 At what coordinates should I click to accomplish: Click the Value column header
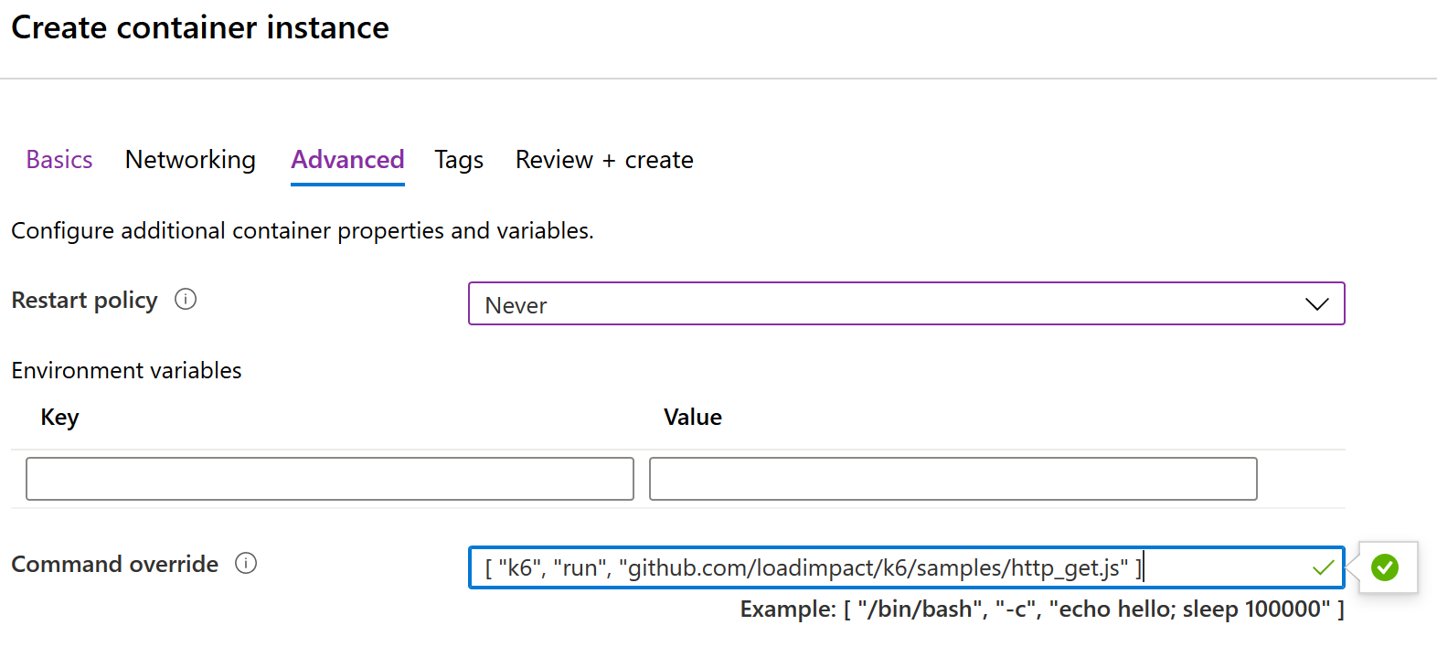pos(693,418)
